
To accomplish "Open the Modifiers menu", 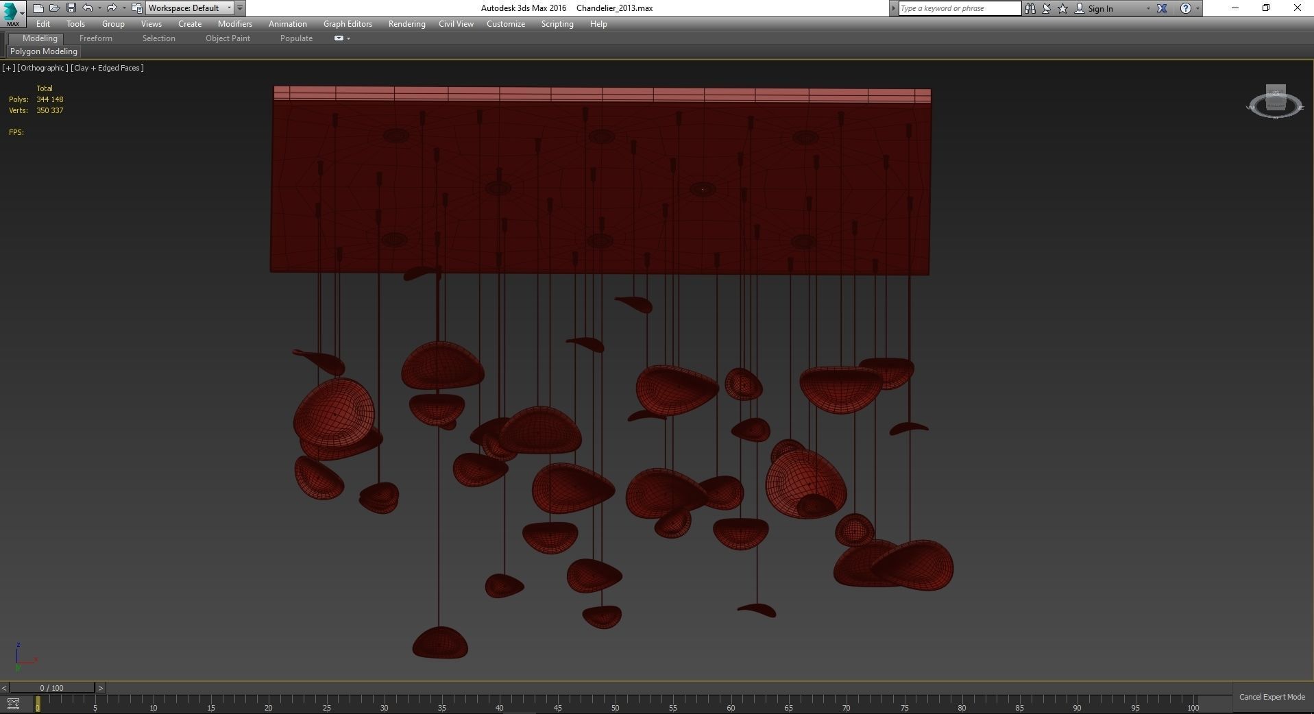I will point(235,24).
